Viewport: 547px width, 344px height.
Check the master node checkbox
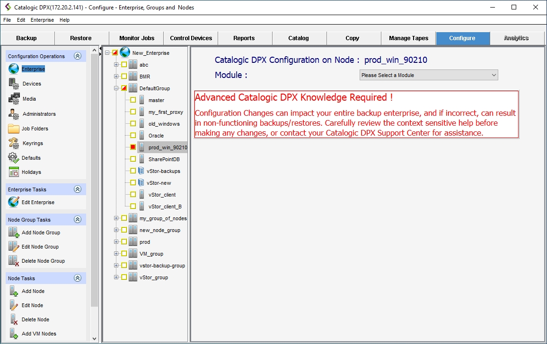coord(133,100)
